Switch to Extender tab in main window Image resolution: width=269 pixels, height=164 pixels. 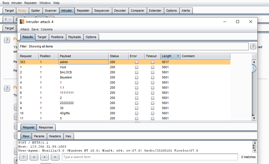pyautogui.click(x=155, y=11)
